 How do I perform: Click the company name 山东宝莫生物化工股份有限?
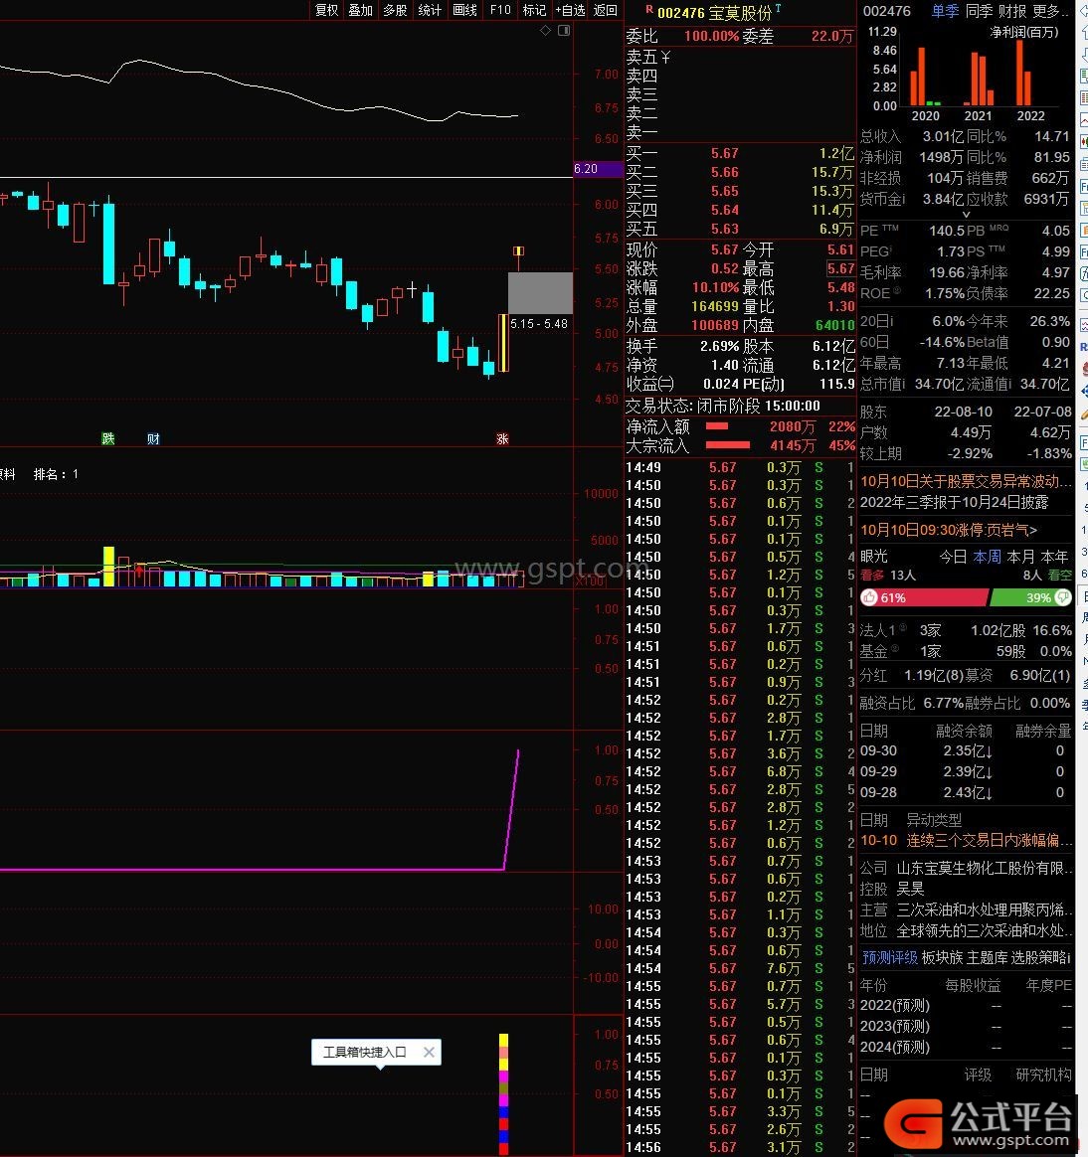click(x=985, y=869)
